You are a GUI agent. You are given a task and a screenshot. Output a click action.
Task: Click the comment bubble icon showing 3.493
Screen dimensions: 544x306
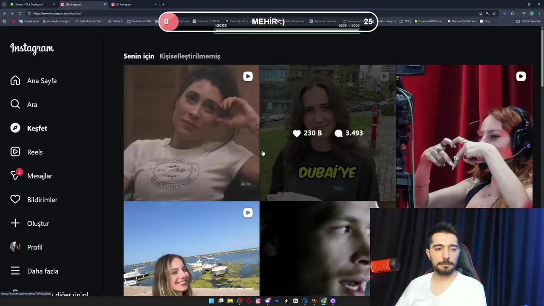click(x=338, y=133)
